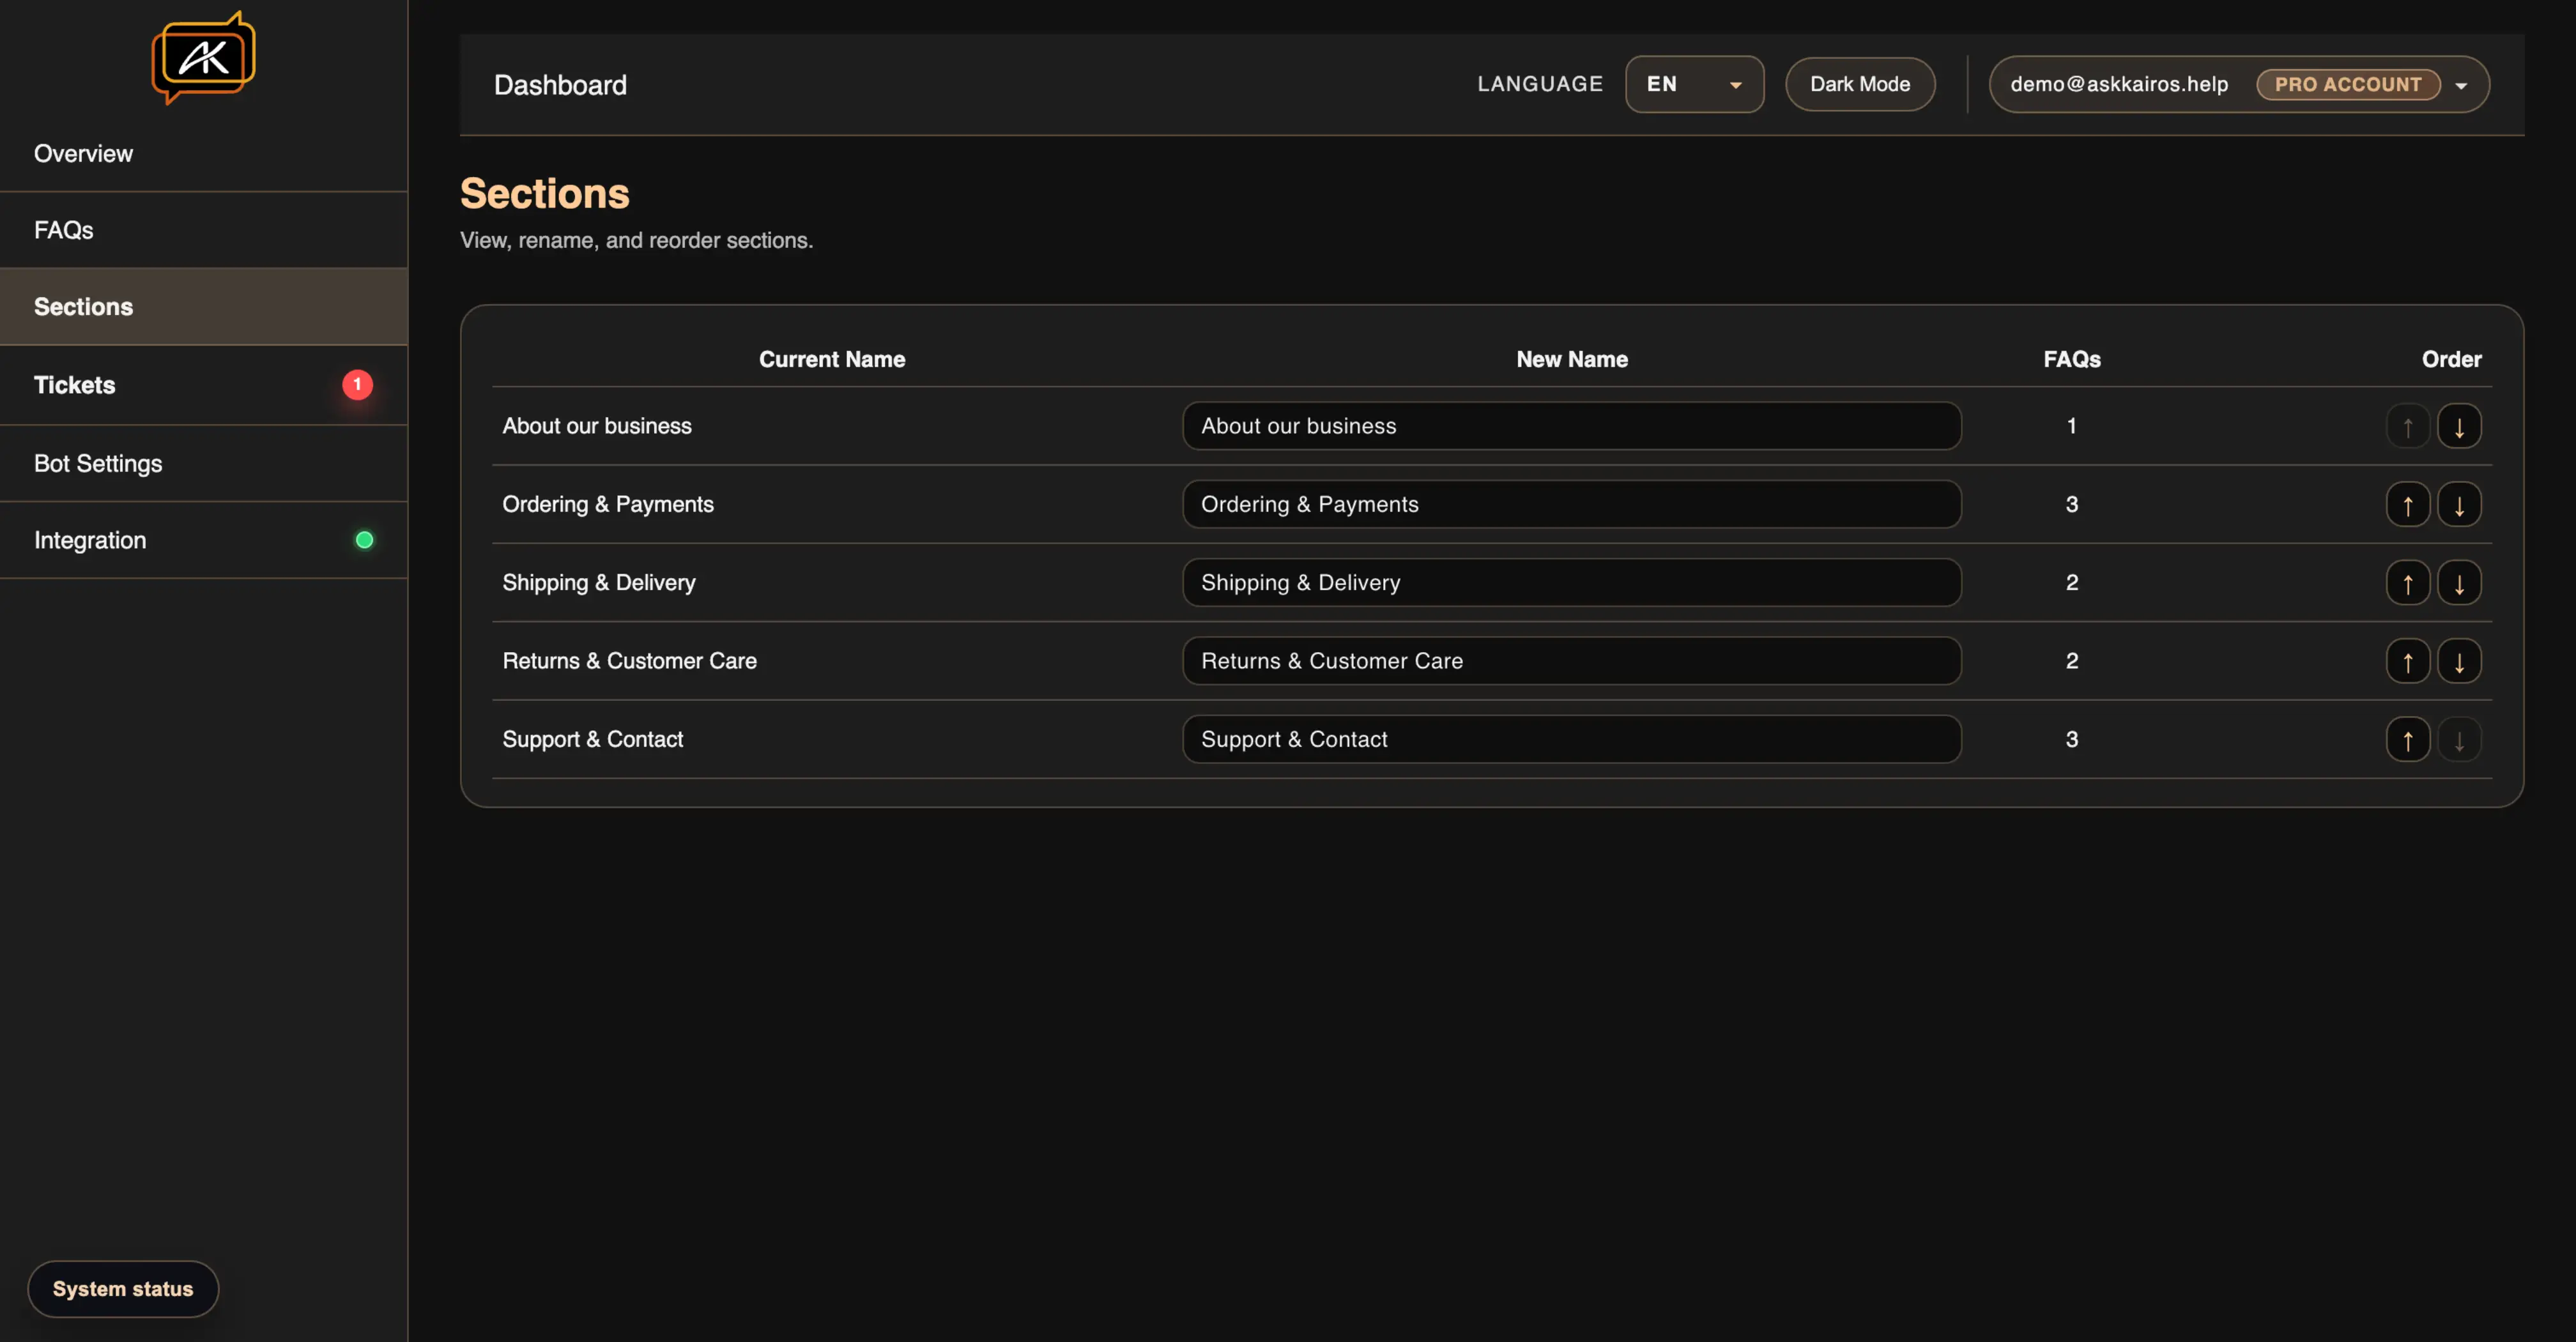The image size is (2576, 1342).
Task: Toggle Dark Mode
Action: point(1859,84)
